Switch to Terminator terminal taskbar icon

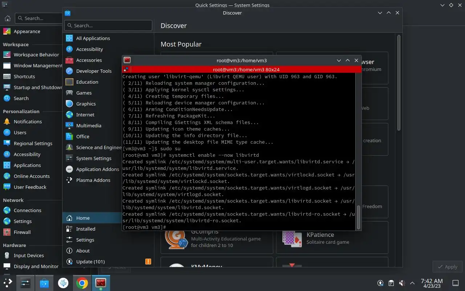coord(101,283)
